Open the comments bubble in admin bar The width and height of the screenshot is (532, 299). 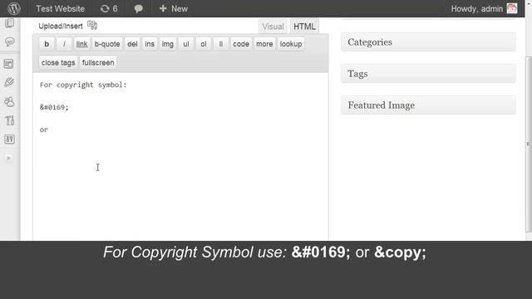coord(138,9)
